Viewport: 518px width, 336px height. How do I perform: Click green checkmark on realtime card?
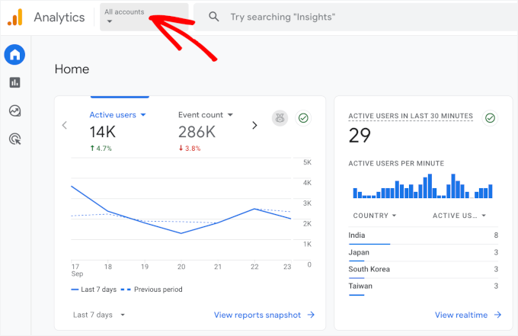pyautogui.click(x=490, y=118)
